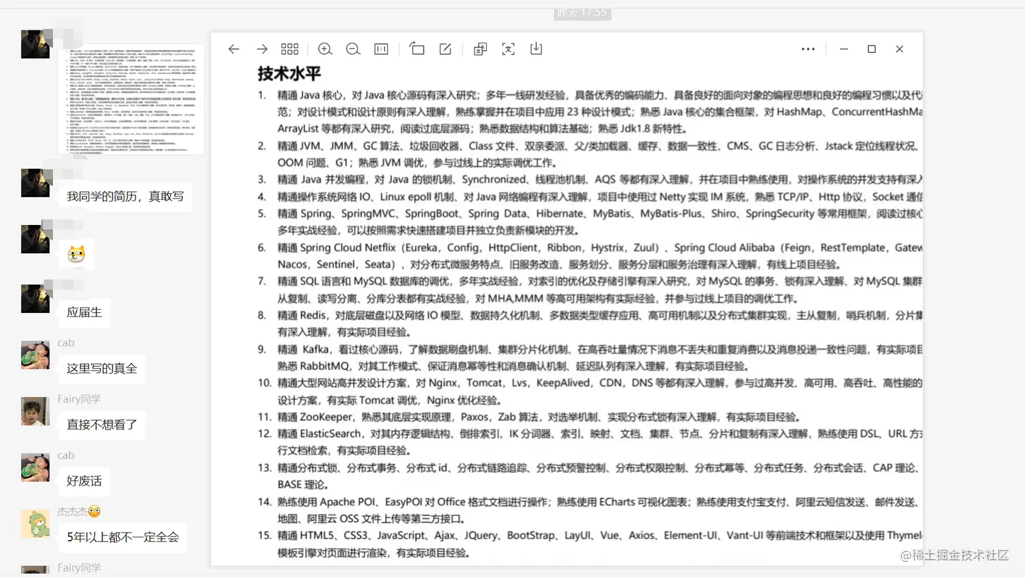Click resume item 15 about HTML5, CSS3
Viewport: 1025px width, 578px height.
pyautogui.click(x=590, y=544)
